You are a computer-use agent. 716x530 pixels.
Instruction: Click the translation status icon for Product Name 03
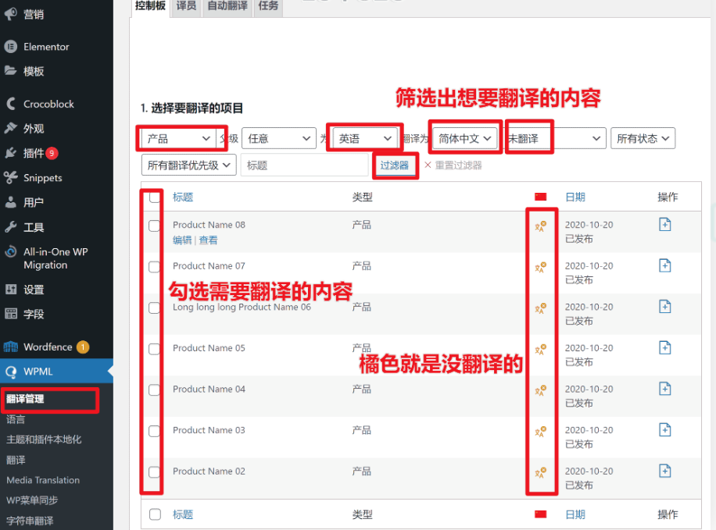point(541,432)
